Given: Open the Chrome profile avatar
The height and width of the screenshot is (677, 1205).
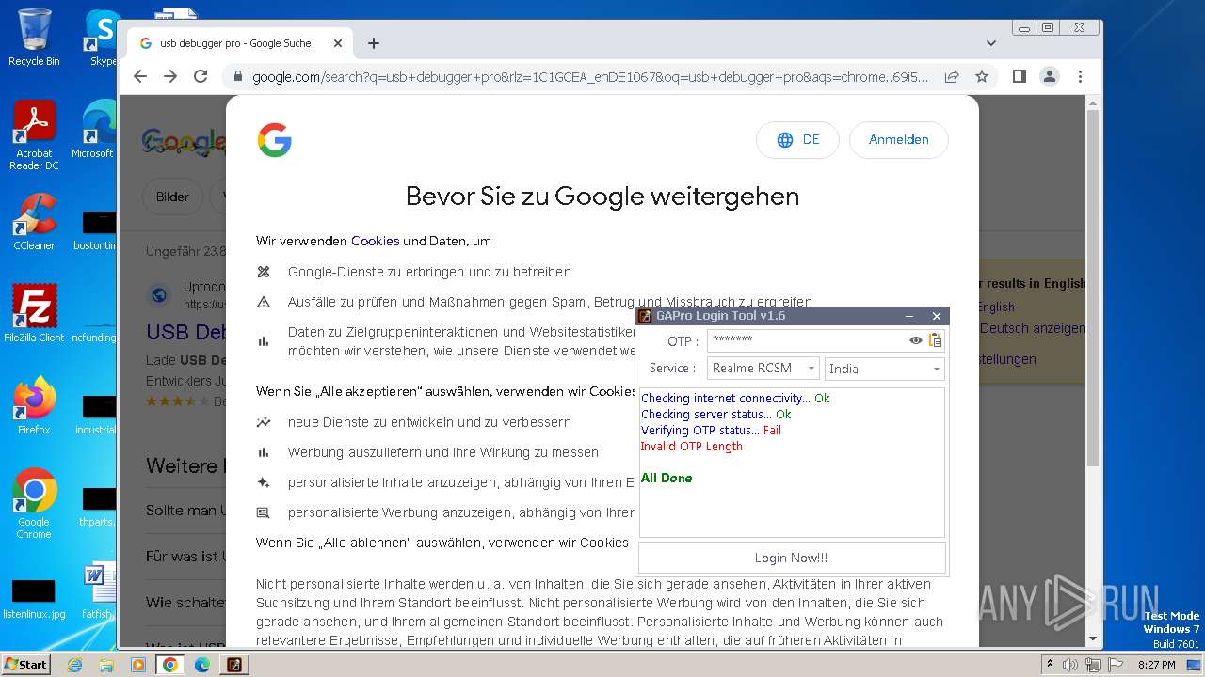Looking at the screenshot, I should click(x=1050, y=76).
